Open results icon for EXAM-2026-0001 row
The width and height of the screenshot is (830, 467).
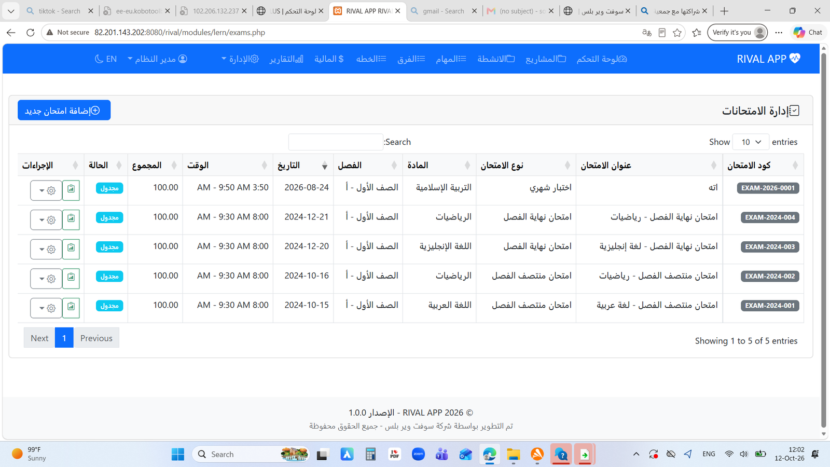[x=71, y=190]
